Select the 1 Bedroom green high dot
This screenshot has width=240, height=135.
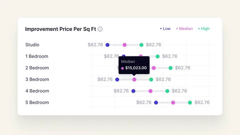[158, 56]
